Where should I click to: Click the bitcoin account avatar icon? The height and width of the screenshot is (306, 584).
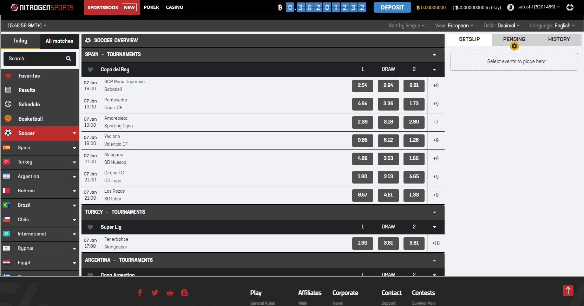tap(511, 7)
